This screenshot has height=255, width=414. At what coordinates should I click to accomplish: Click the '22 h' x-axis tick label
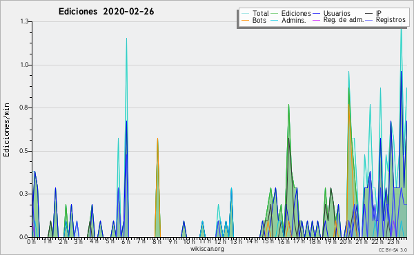377,242
